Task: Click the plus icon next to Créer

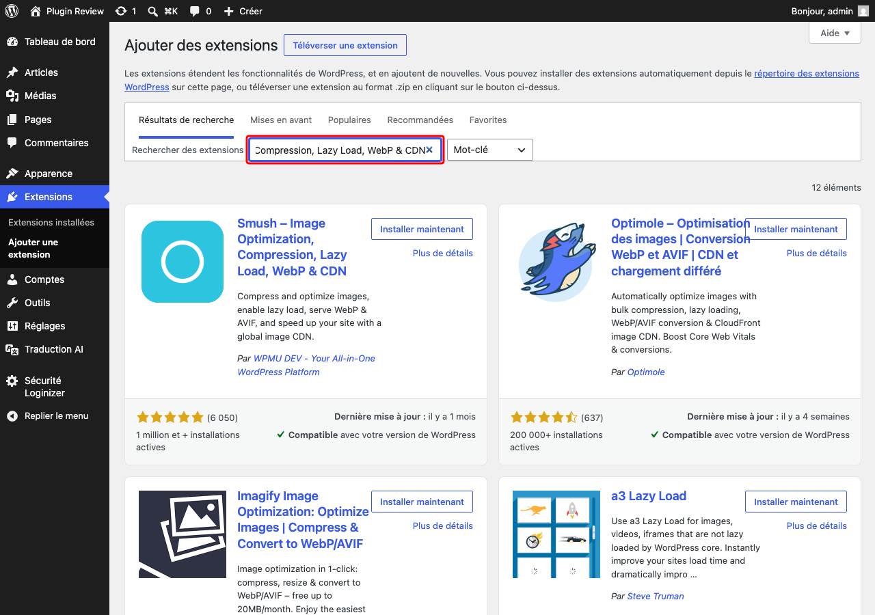Action: 229,11
